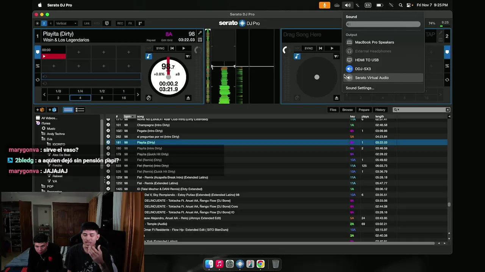Click the censor/slip icon below deck 1 platter

pos(149,98)
